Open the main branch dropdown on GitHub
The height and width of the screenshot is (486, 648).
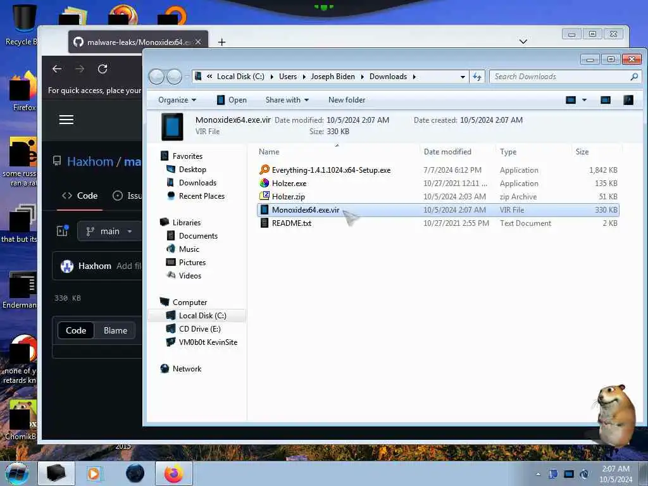point(109,232)
